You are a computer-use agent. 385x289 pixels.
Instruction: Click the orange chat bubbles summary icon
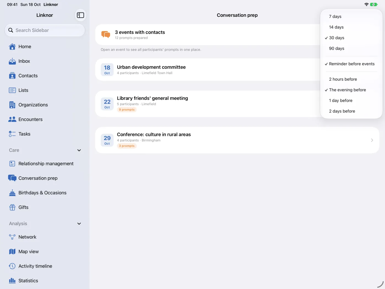tap(106, 34)
